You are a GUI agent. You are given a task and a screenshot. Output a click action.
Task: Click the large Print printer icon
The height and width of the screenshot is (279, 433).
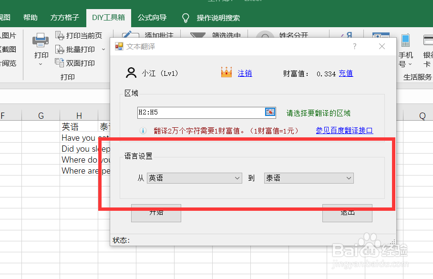41,40
